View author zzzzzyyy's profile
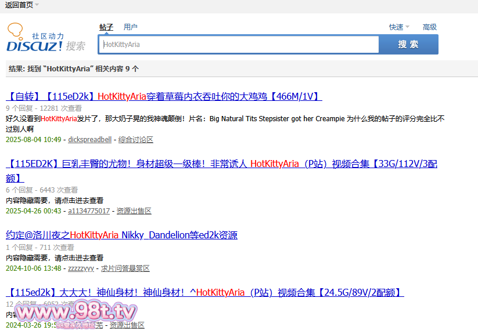Viewport: 478px width, 334px height. point(81,268)
